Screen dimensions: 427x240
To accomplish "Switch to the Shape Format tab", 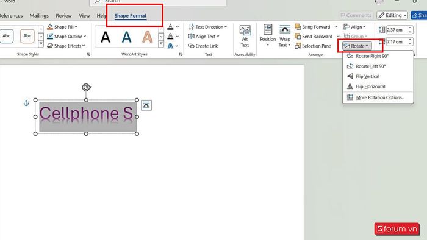I will pyautogui.click(x=131, y=16).
